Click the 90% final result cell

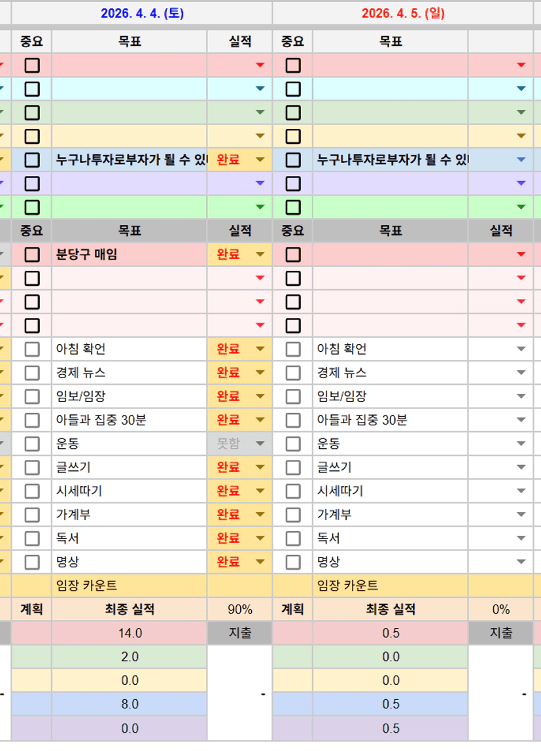click(x=239, y=610)
